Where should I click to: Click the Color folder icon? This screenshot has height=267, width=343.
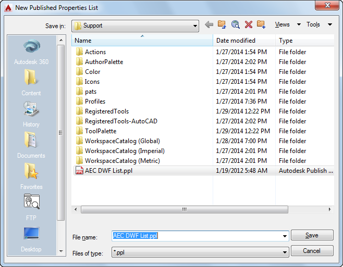coord(79,72)
